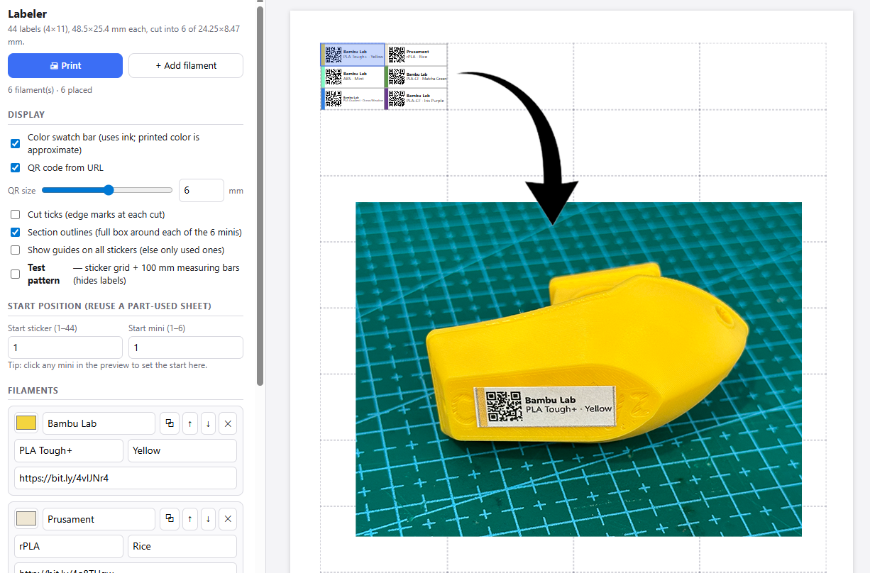Screen dimensions: 870x573
Task: Click the 'Tip: click any mini' hint text
Action: [107, 365]
